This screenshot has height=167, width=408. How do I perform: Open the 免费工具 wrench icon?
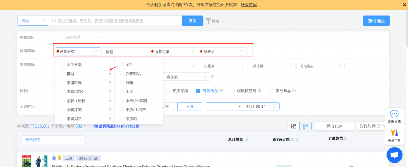[x=394, y=133]
